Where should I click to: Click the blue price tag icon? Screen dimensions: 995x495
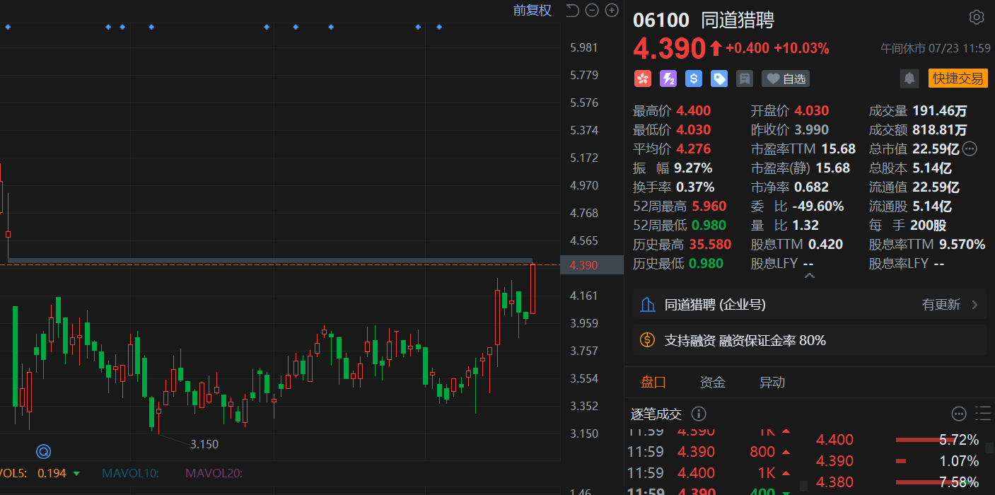pyautogui.click(x=719, y=78)
